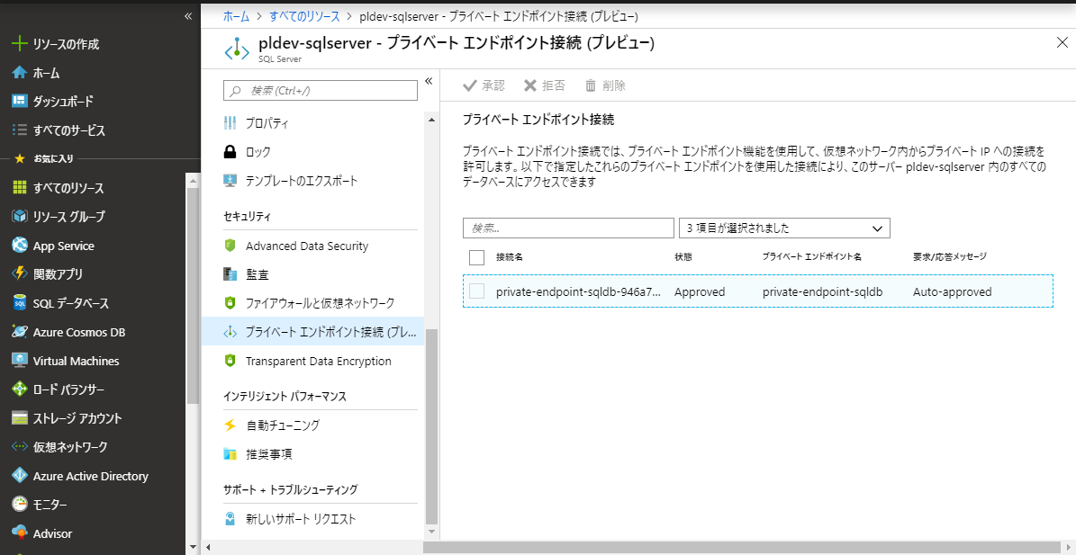Tick the select-all checkbox in table header
Image resolution: width=1076 pixels, height=555 pixels.
477,257
